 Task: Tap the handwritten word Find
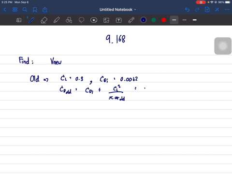(24, 60)
